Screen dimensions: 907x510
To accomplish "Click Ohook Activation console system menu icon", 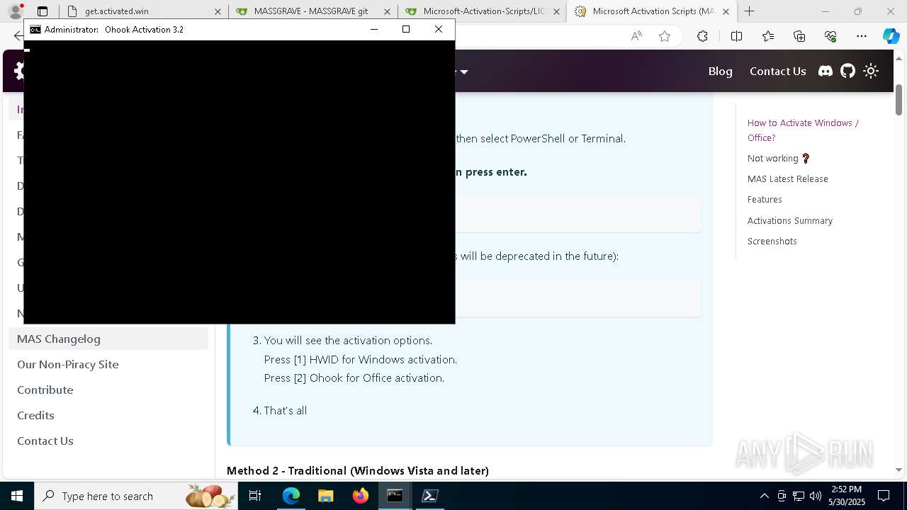I will click(x=35, y=29).
